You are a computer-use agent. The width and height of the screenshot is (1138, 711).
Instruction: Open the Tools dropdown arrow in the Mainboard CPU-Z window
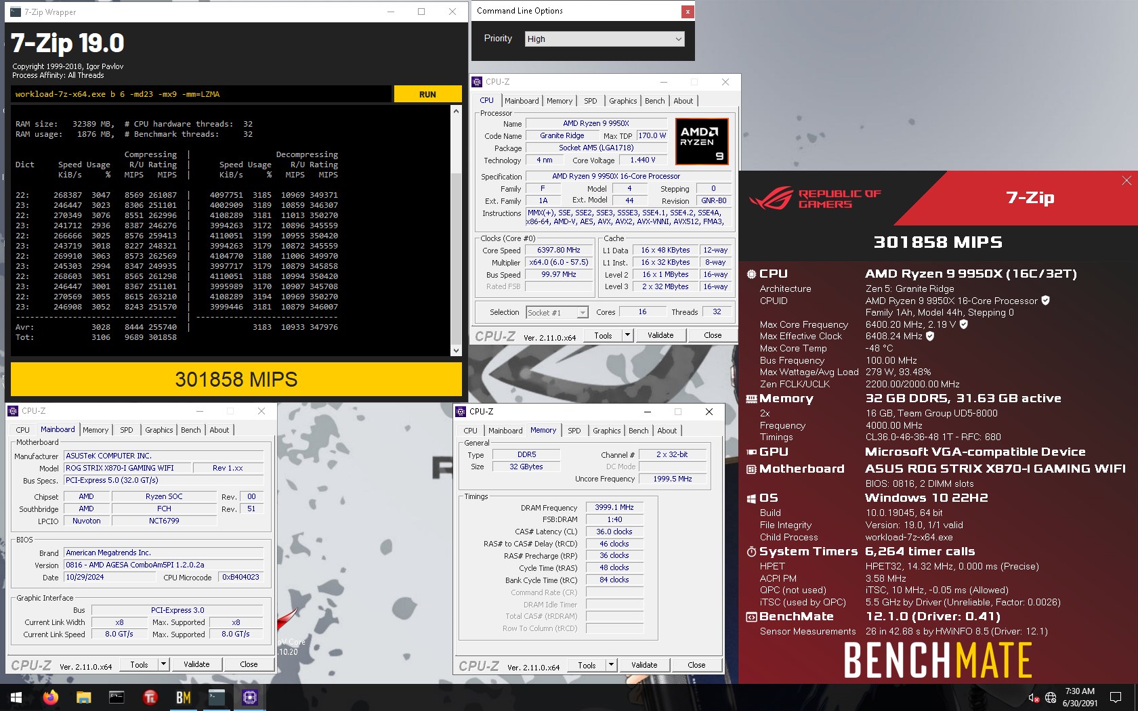coord(163,665)
